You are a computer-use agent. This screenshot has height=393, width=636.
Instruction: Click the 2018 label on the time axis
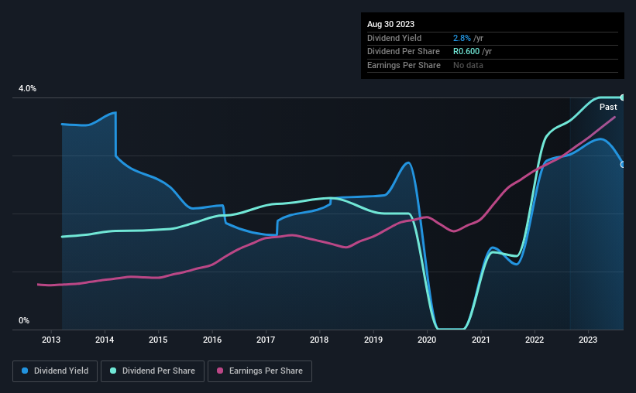click(319, 340)
